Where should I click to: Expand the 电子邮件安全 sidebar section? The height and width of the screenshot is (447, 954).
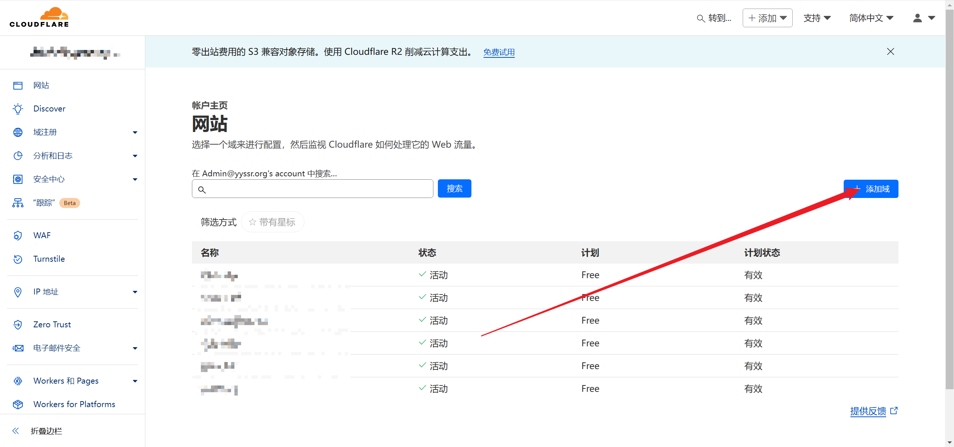coord(135,349)
